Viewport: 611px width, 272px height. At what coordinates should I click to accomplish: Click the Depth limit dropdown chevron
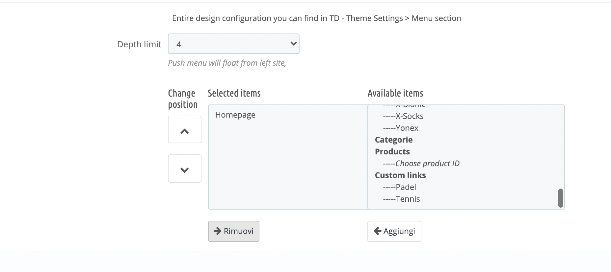pos(293,44)
